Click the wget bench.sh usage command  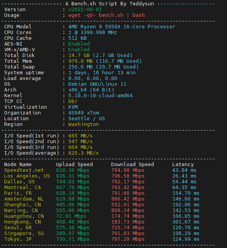[107, 15]
